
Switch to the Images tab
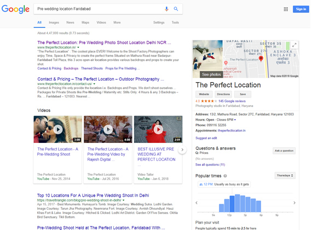tap(54, 22)
